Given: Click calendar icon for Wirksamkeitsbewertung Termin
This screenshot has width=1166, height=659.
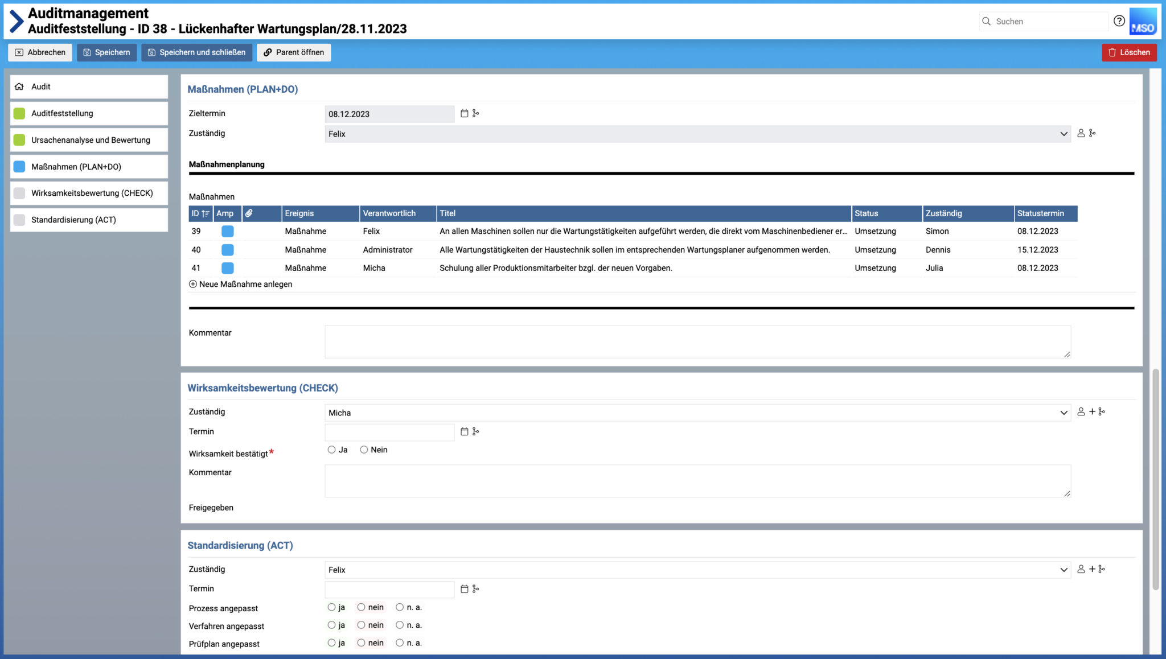Looking at the screenshot, I should click(464, 431).
